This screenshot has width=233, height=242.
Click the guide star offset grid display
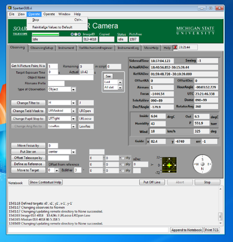tap(170, 165)
